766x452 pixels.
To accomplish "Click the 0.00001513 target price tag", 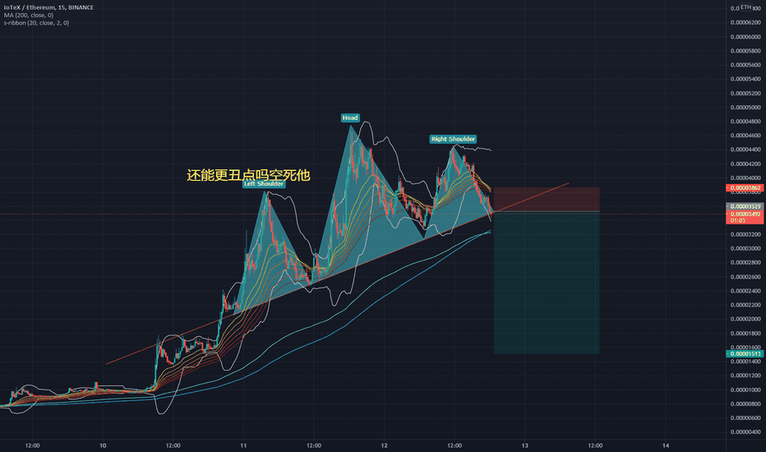I will coord(745,353).
